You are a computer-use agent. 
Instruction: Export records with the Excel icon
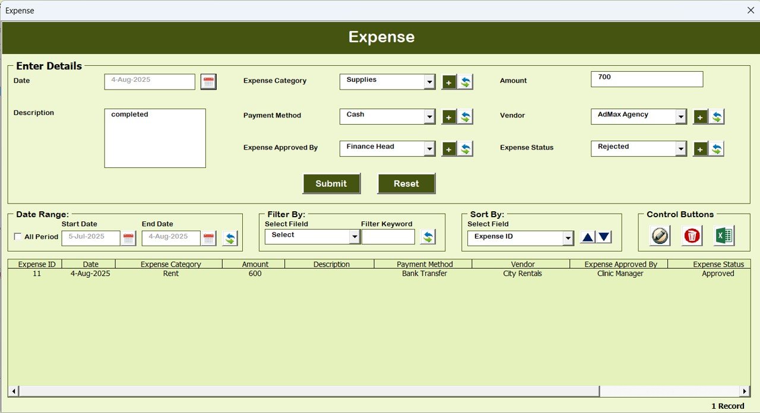coord(724,236)
